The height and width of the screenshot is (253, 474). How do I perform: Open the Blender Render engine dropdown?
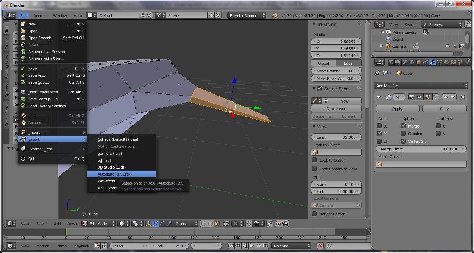coord(246,15)
